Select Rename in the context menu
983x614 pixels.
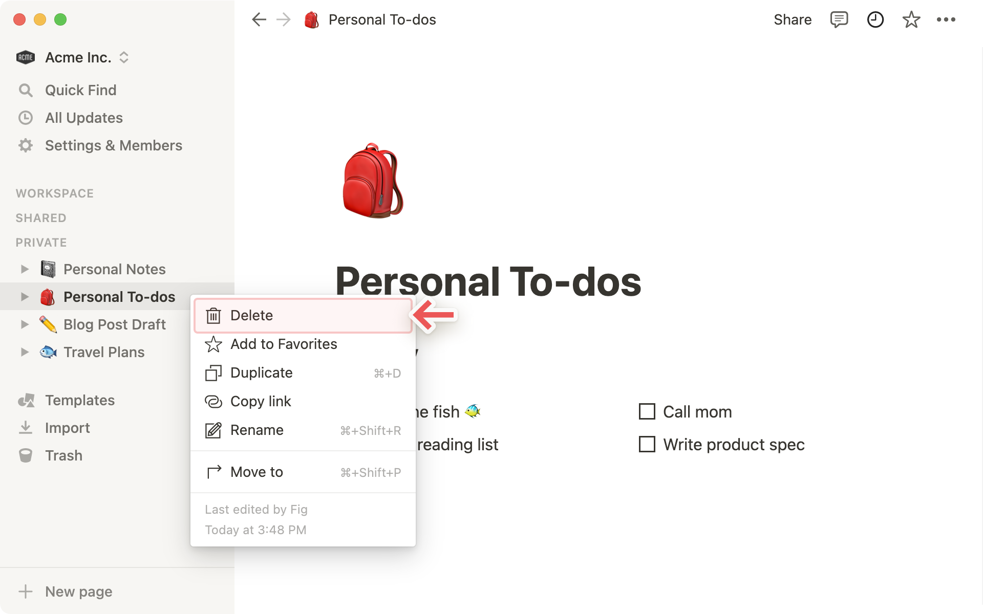click(x=256, y=429)
